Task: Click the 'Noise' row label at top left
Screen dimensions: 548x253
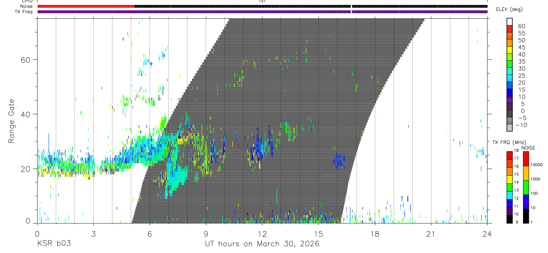Action: click(27, 6)
